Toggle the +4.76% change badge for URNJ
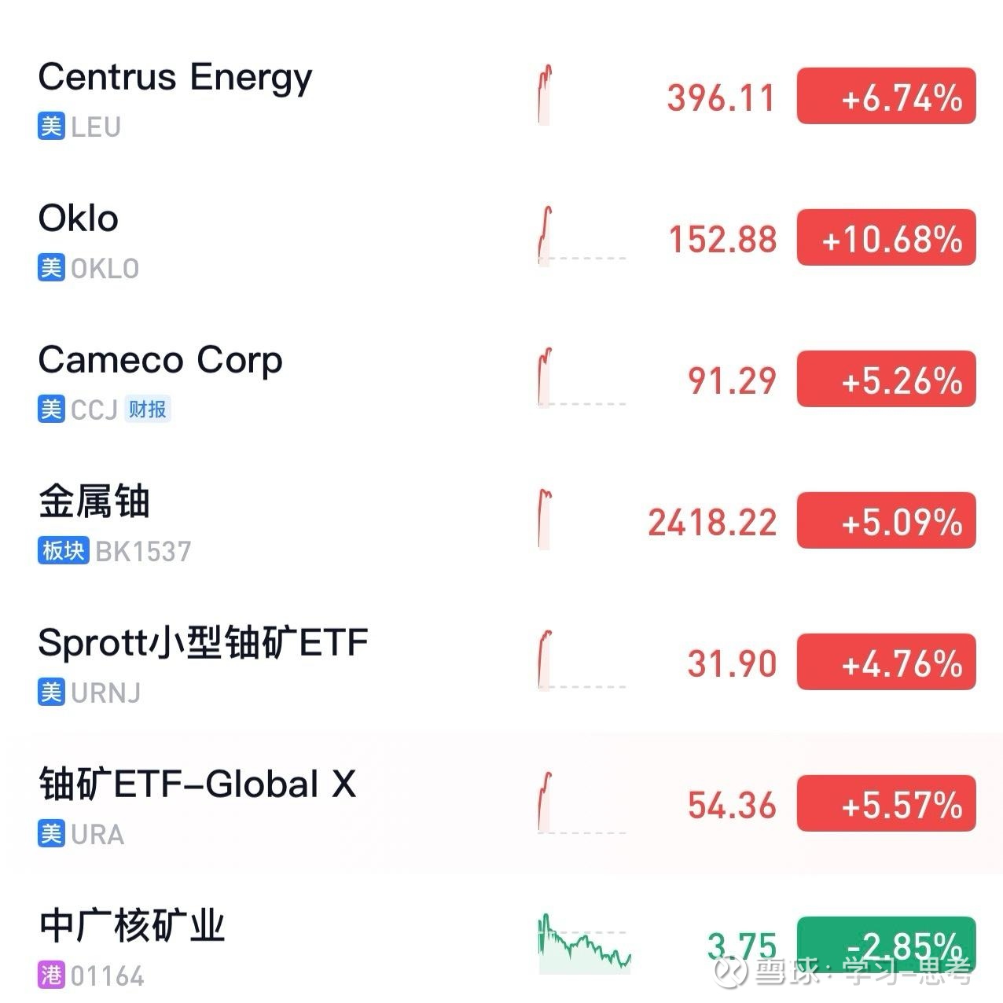This screenshot has height=1003, width=1003. tap(886, 663)
